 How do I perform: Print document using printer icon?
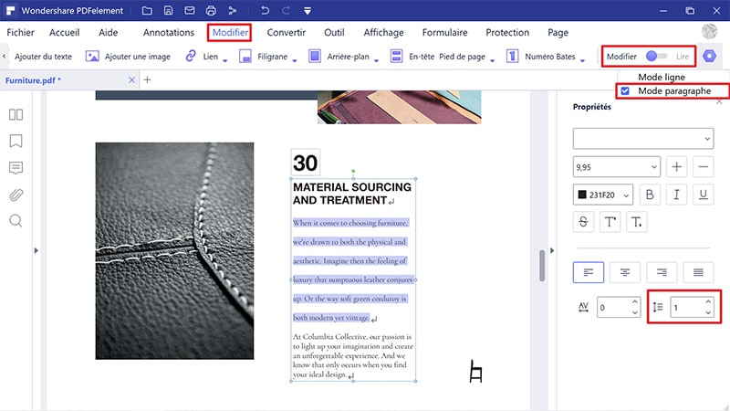(x=211, y=10)
